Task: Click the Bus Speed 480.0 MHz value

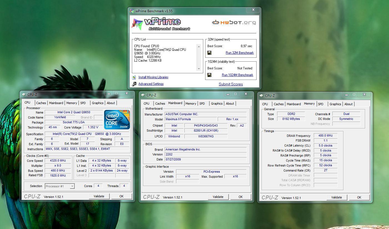Action: tap(58, 171)
